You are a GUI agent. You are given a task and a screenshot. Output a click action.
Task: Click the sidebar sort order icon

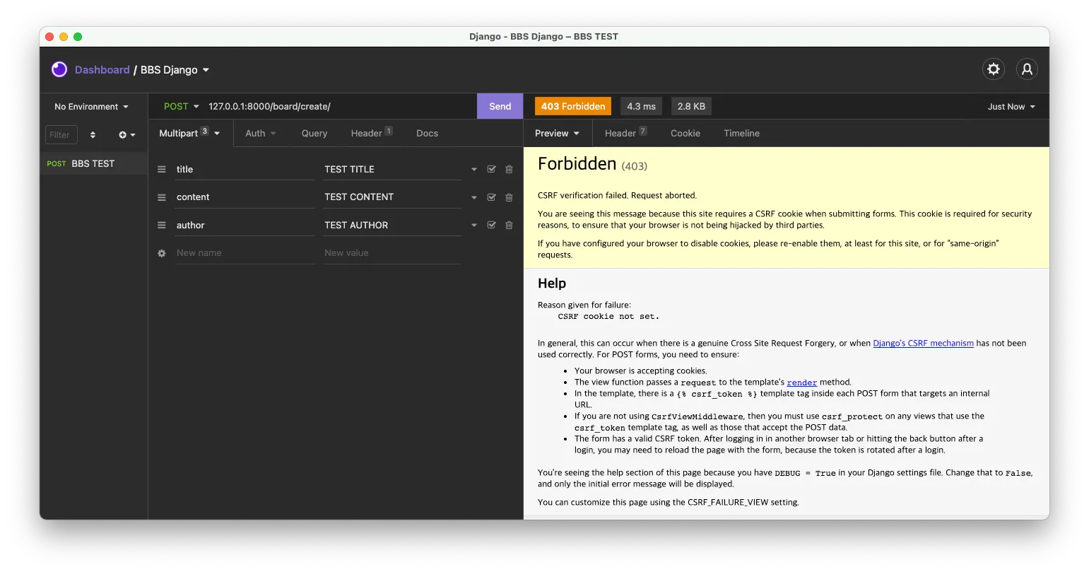93,134
